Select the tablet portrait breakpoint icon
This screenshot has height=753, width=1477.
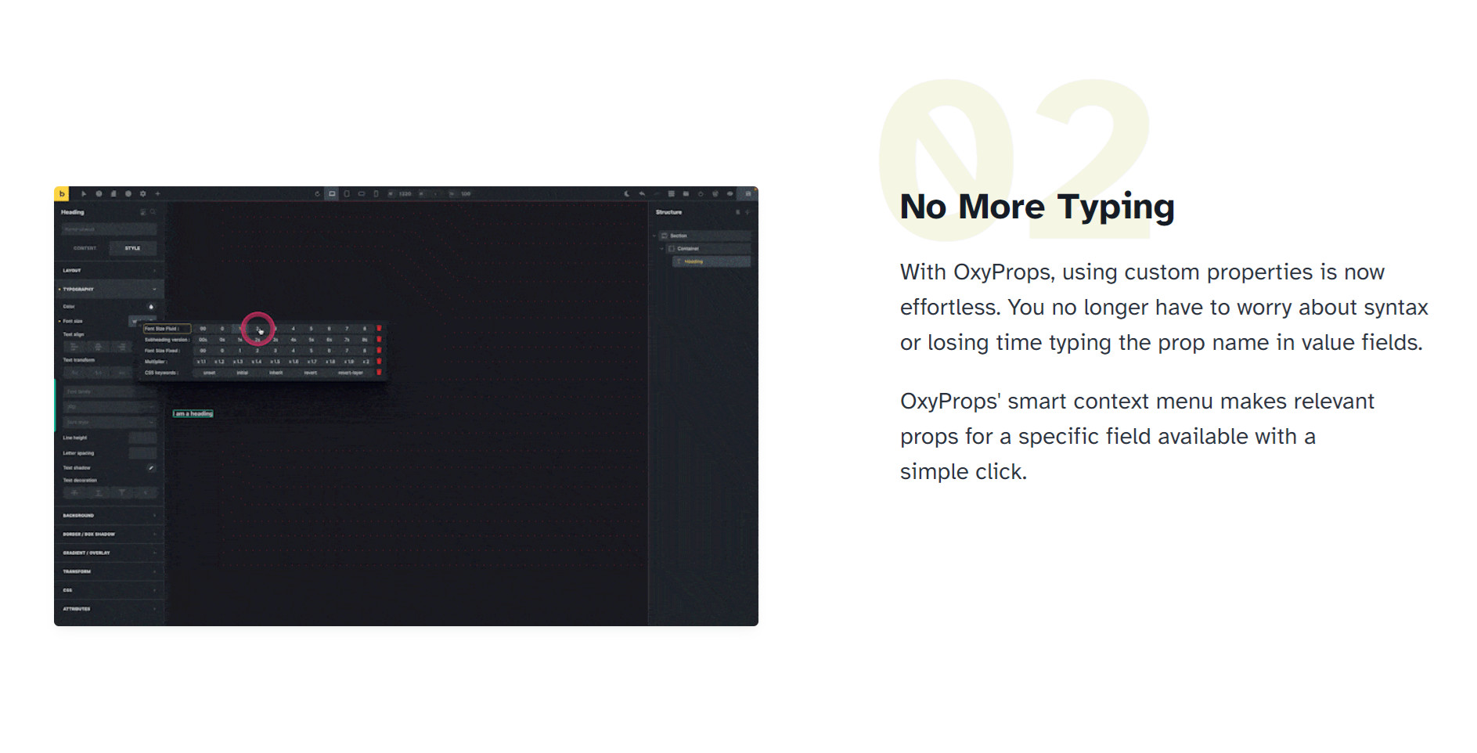(x=347, y=193)
